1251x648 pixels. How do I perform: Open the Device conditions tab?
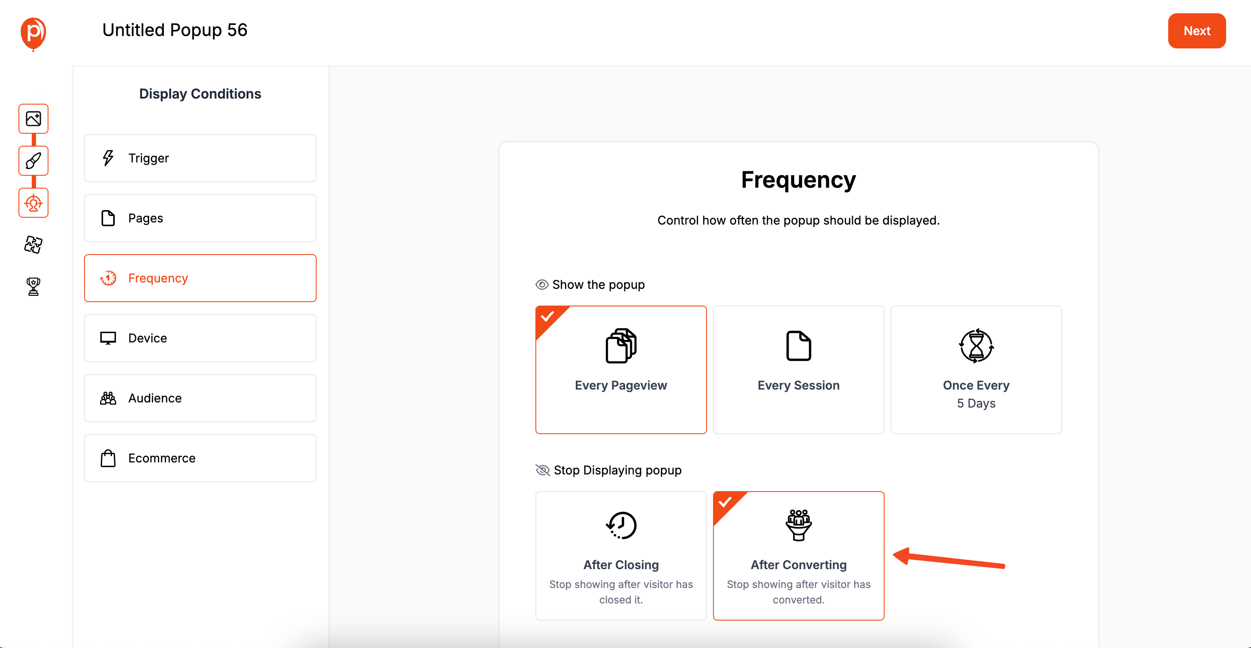(200, 338)
